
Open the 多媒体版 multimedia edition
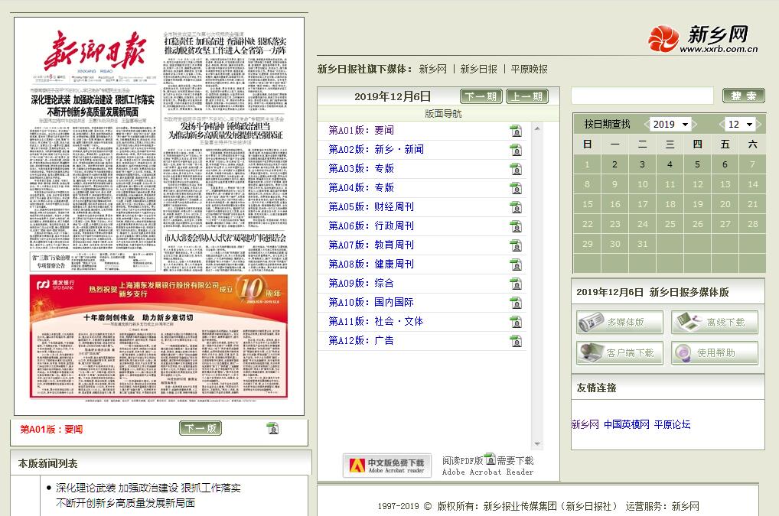[620, 323]
